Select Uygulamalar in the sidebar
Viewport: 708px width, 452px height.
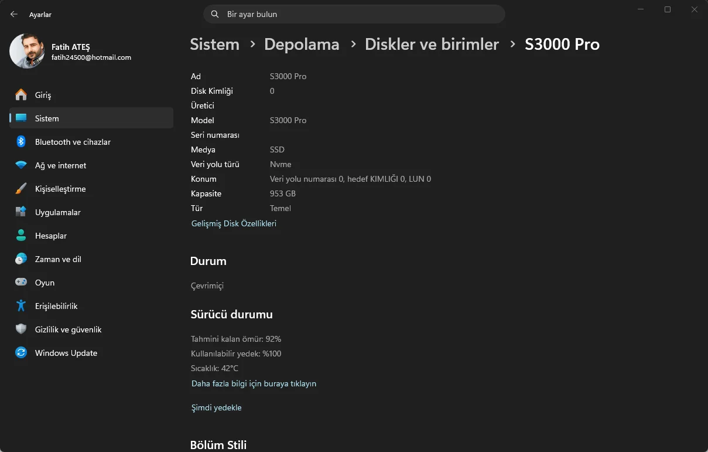pos(91,212)
